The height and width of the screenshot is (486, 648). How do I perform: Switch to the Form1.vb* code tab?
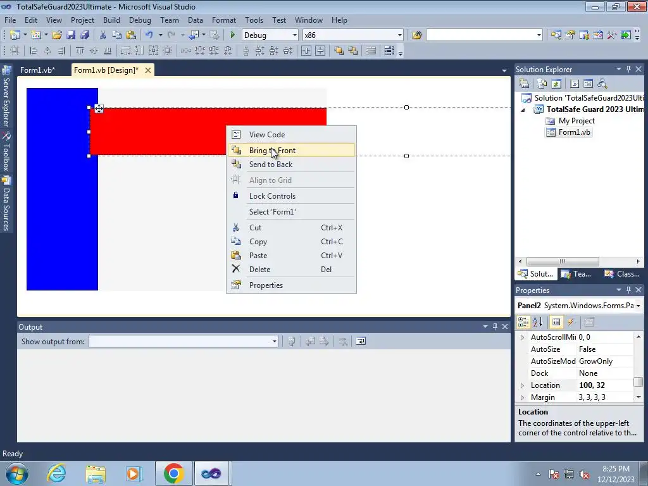(x=37, y=70)
